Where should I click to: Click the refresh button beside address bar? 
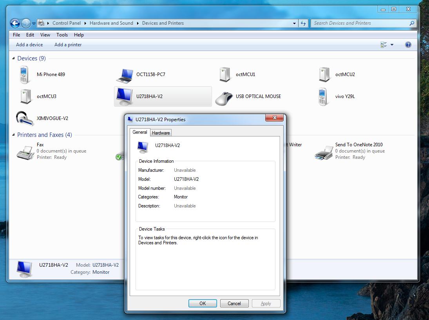[303, 23]
